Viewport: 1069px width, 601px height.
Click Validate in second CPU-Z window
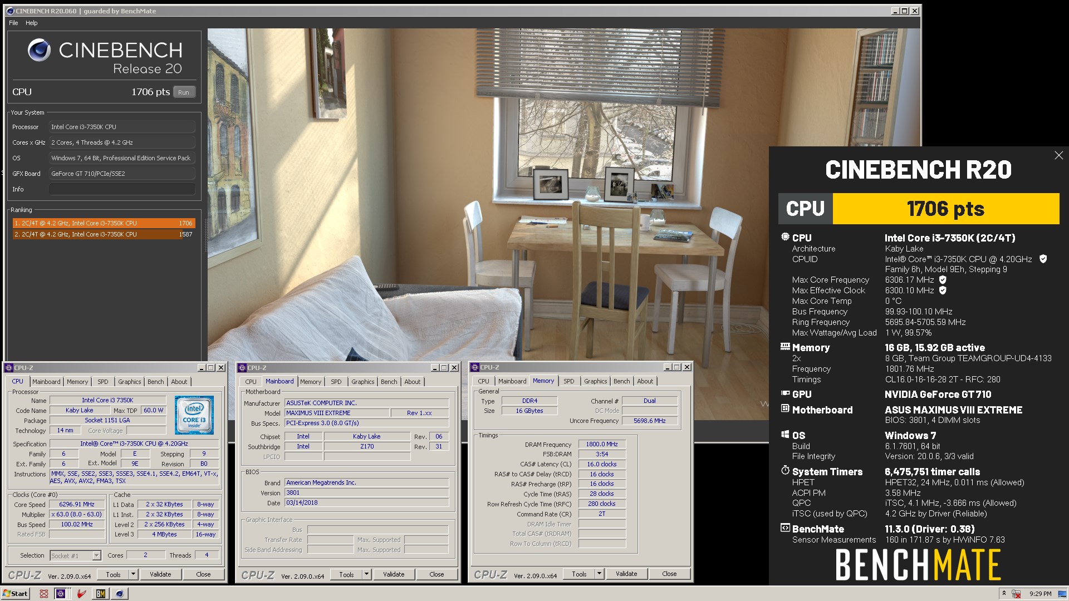(x=394, y=574)
